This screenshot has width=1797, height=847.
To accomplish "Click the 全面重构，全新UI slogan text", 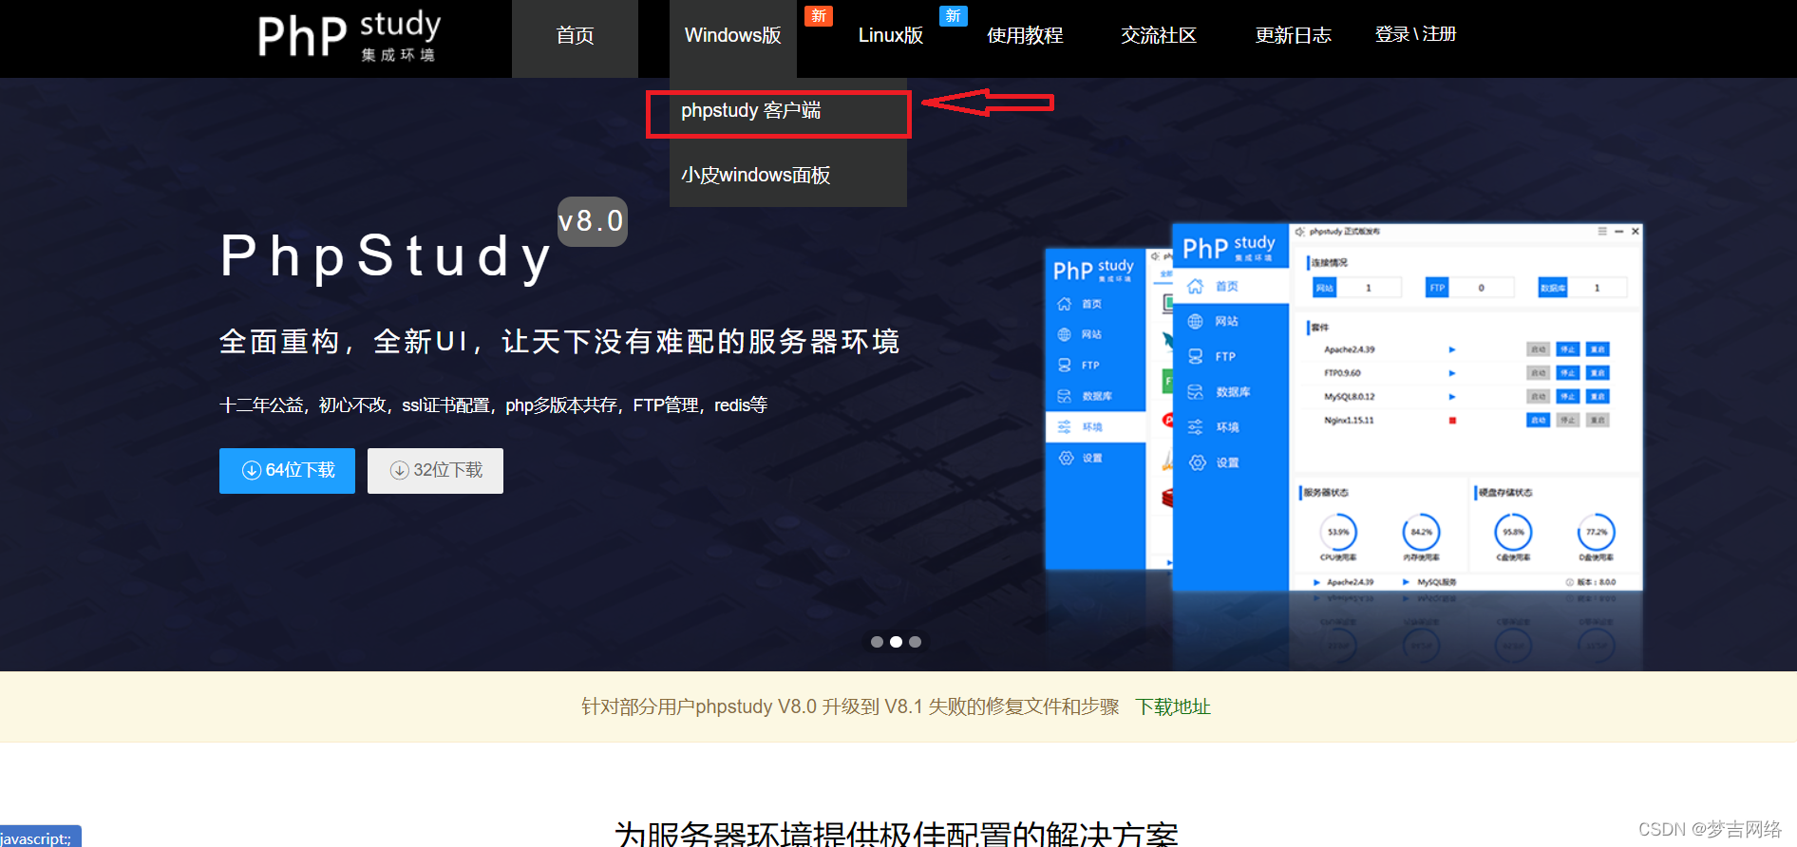I will [559, 341].
